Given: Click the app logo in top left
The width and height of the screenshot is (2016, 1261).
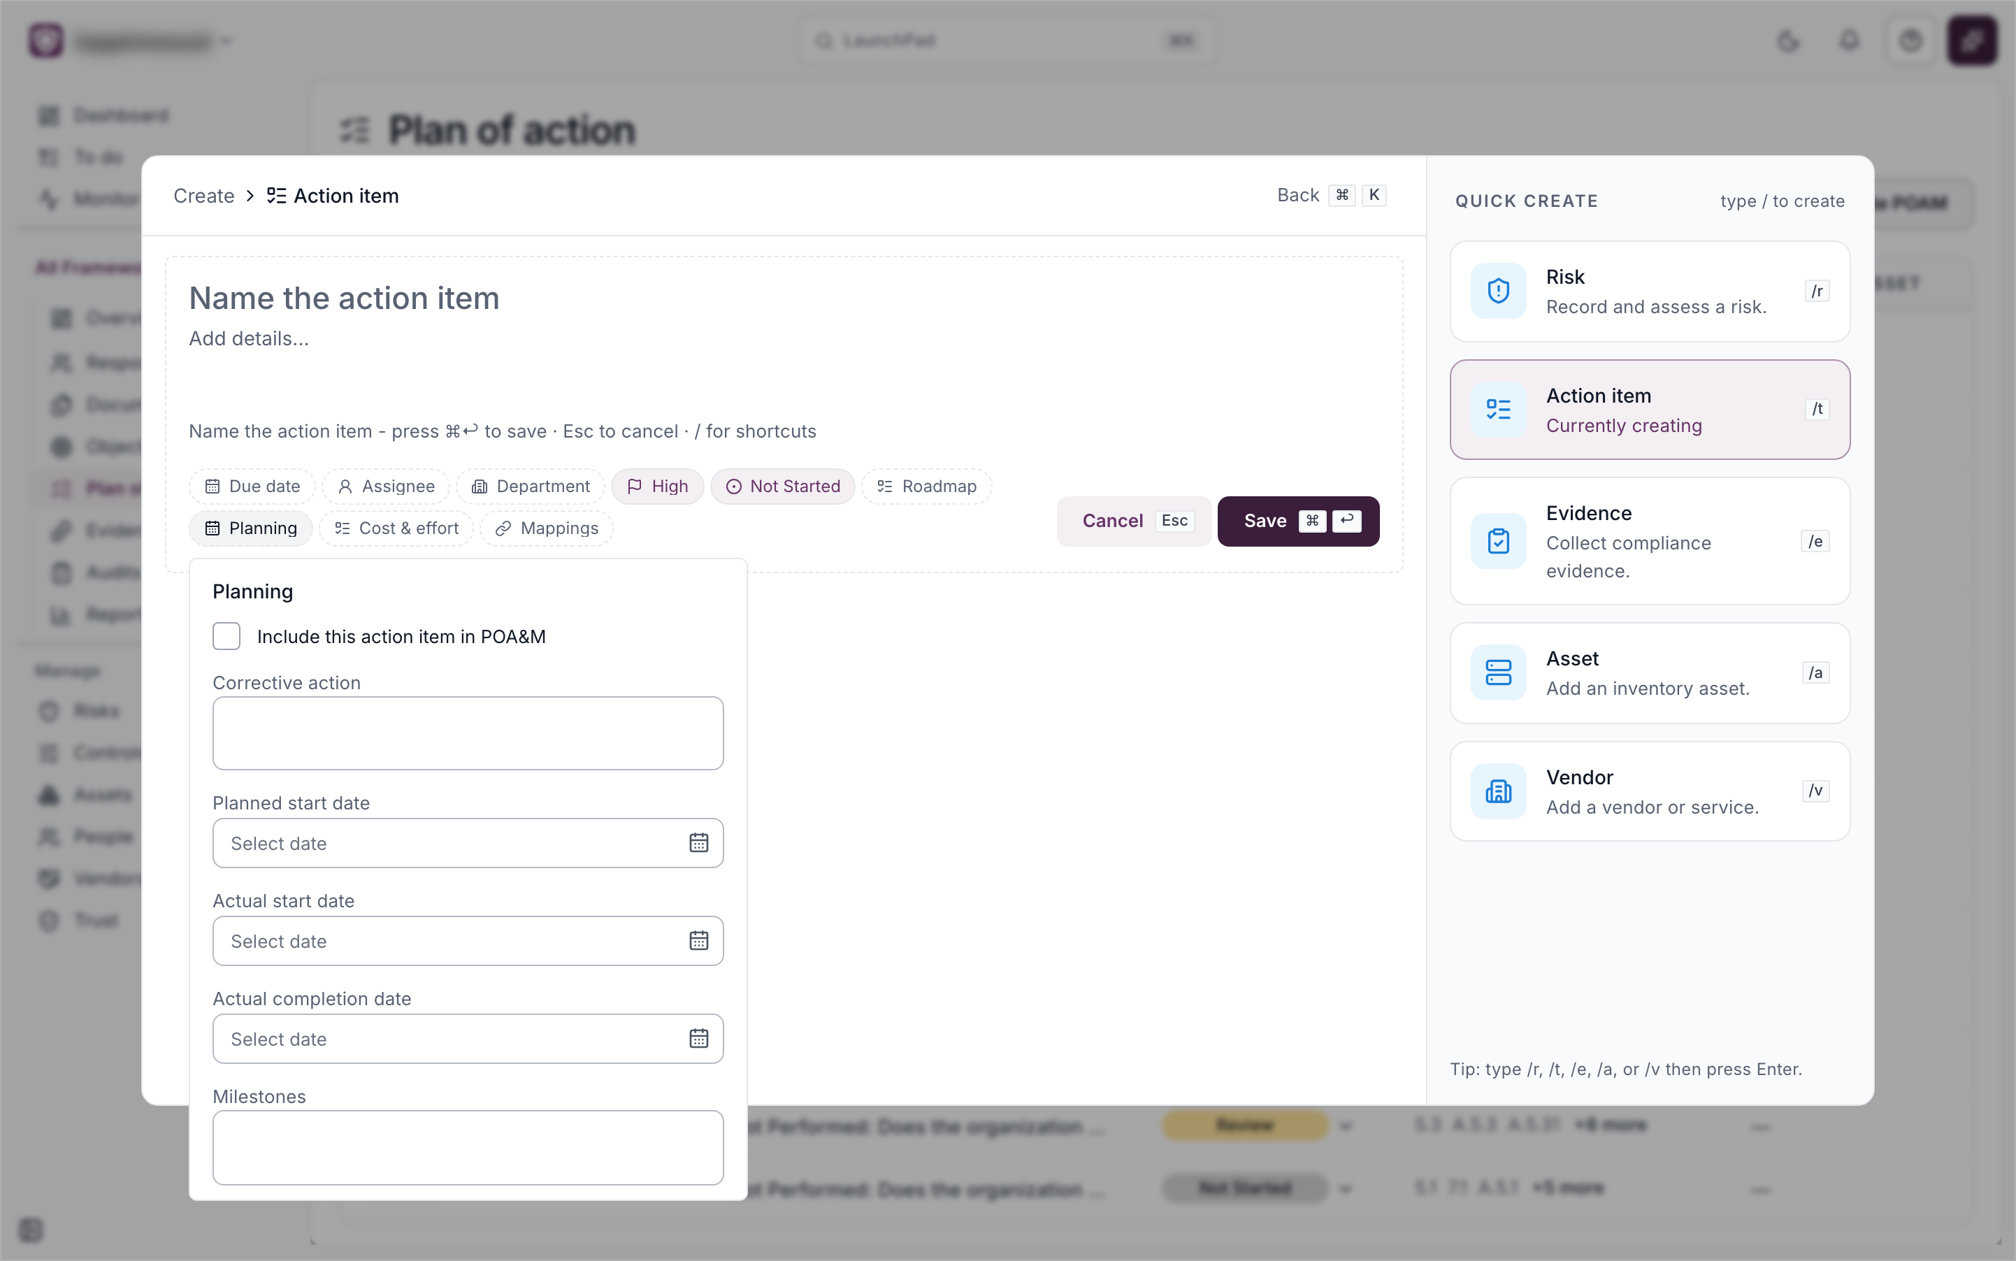Looking at the screenshot, I should click(46, 41).
